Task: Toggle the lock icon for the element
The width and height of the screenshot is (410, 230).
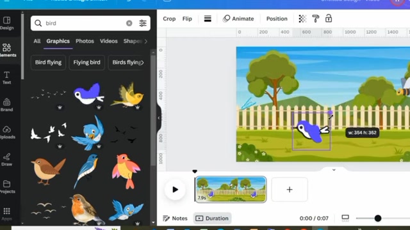Action: coord(329,19)
